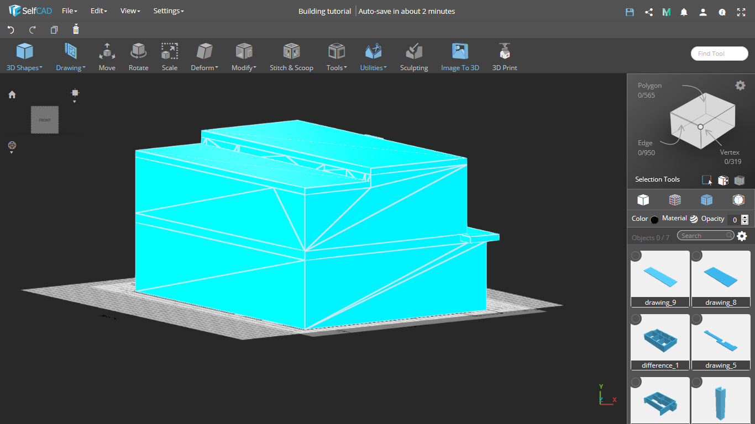This screenshot has width=755, height=424.
Task: Click the Find Tool search field
Action: click(x=720, y=54)
